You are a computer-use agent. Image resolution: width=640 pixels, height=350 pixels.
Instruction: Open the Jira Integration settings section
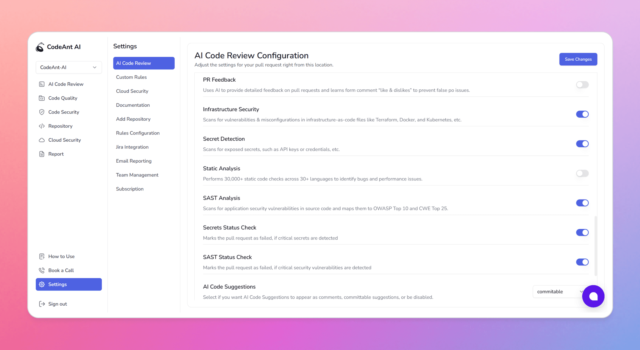pyautogui.click(x=132, y=147)
